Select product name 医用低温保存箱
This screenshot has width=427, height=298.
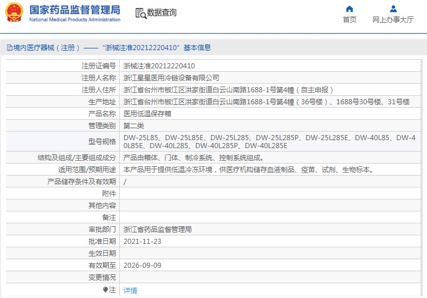(147, 114)
